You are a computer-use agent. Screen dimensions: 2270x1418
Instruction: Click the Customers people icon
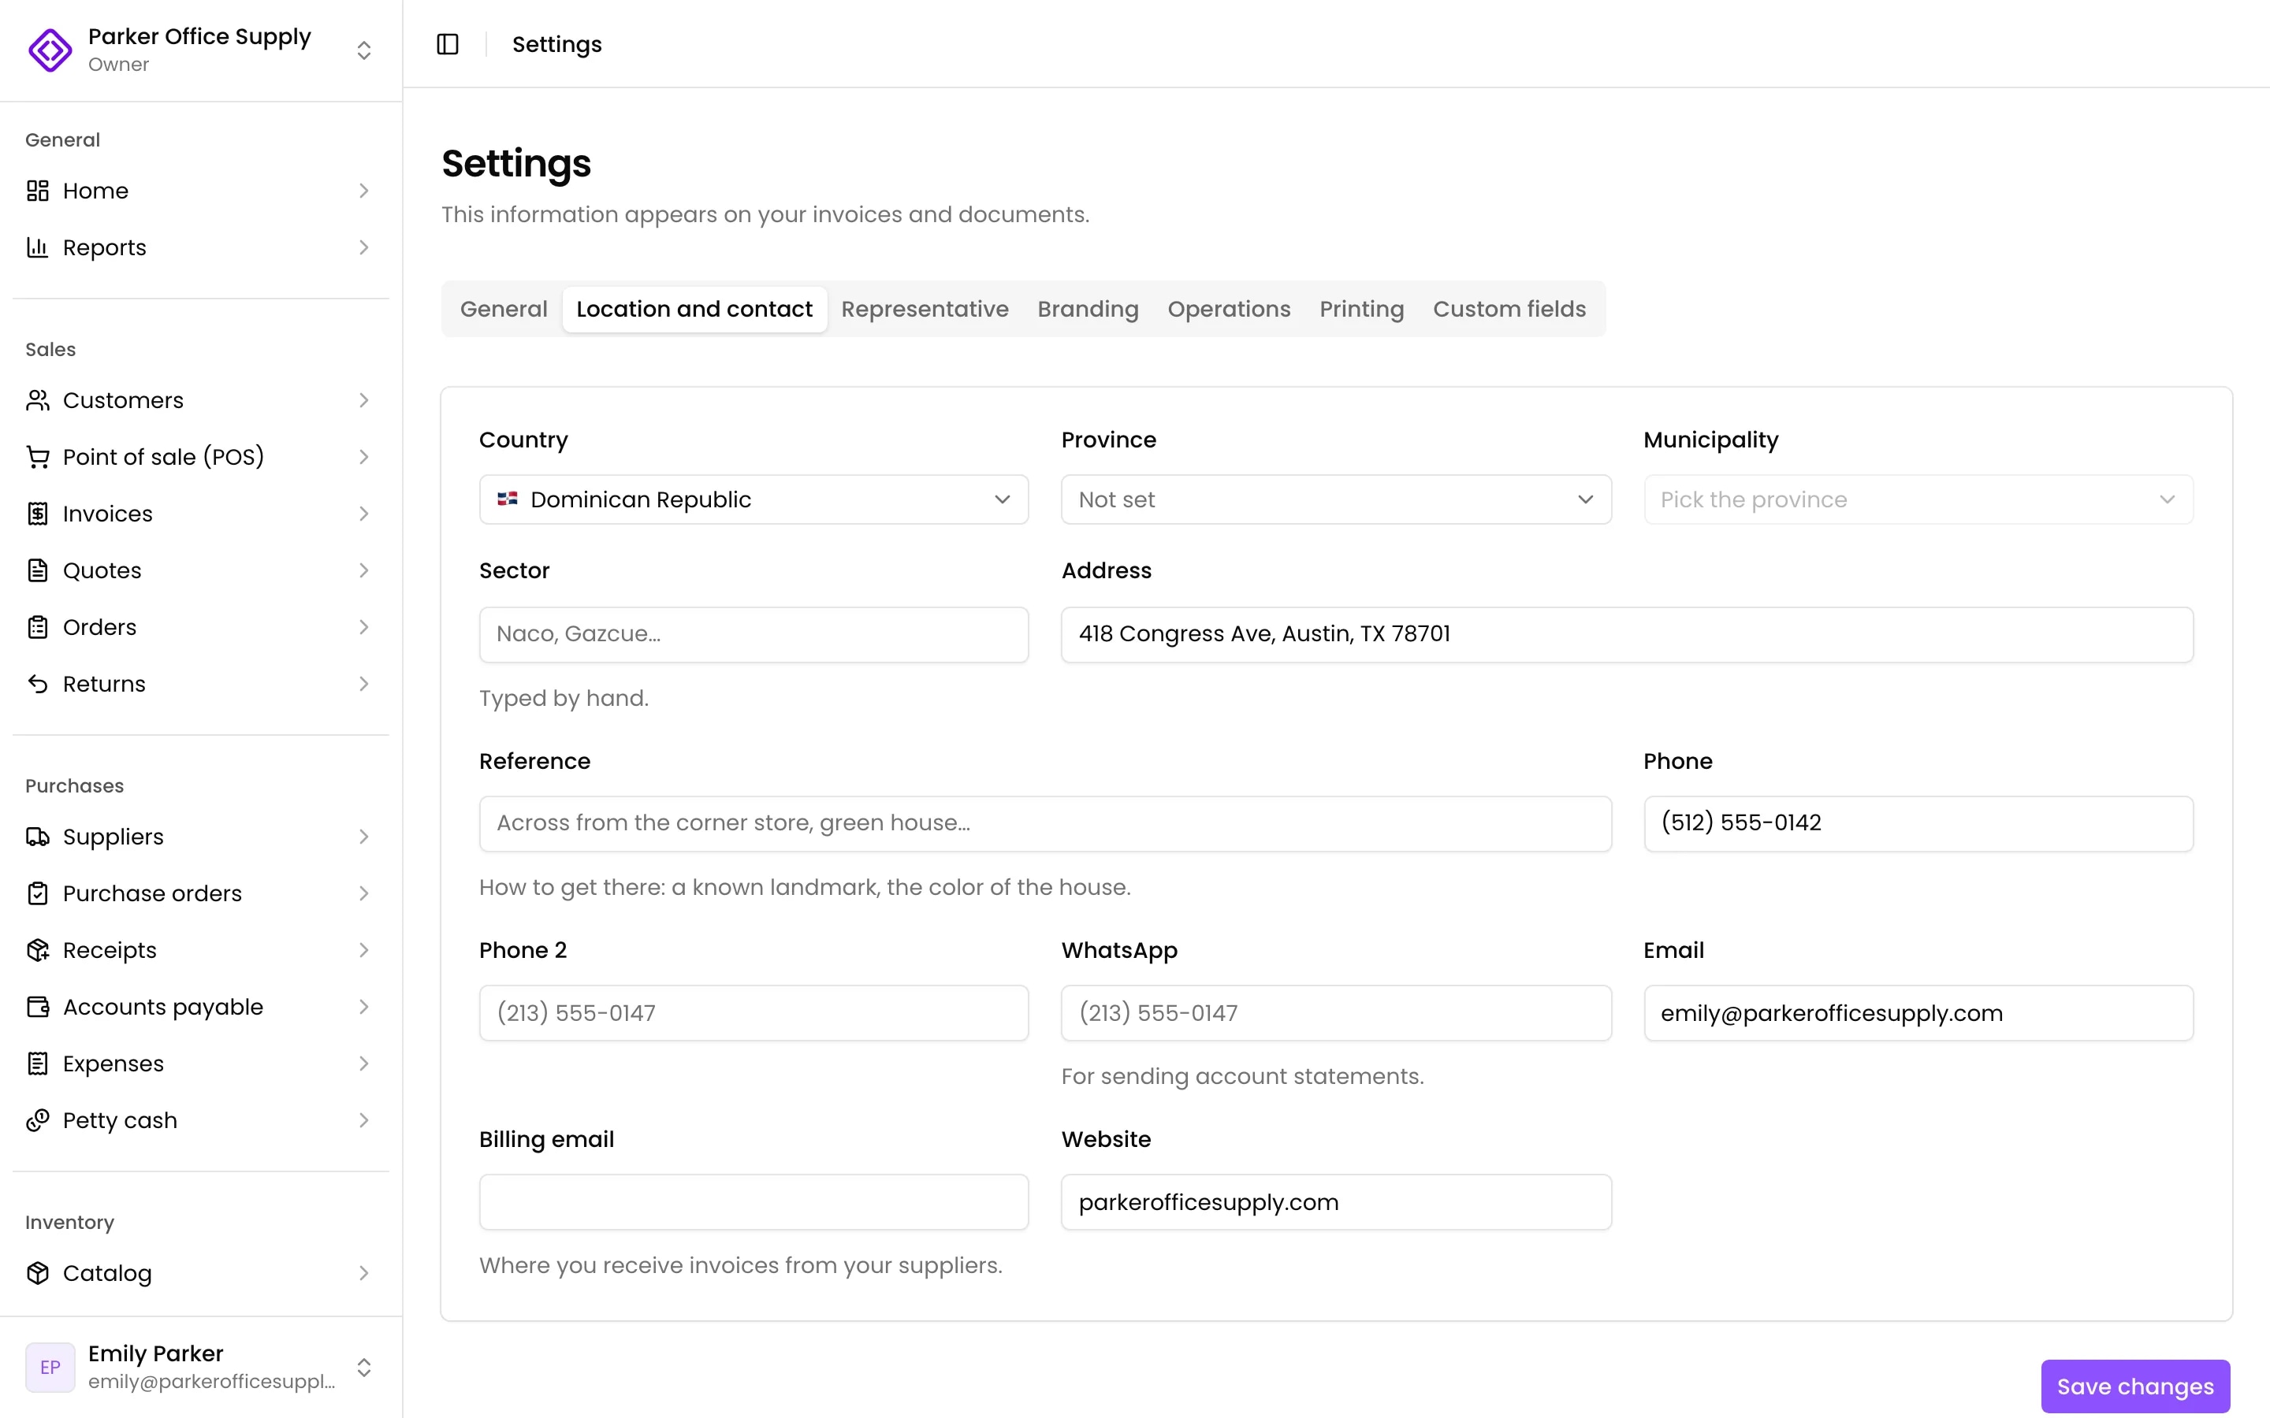pos(38,400)
